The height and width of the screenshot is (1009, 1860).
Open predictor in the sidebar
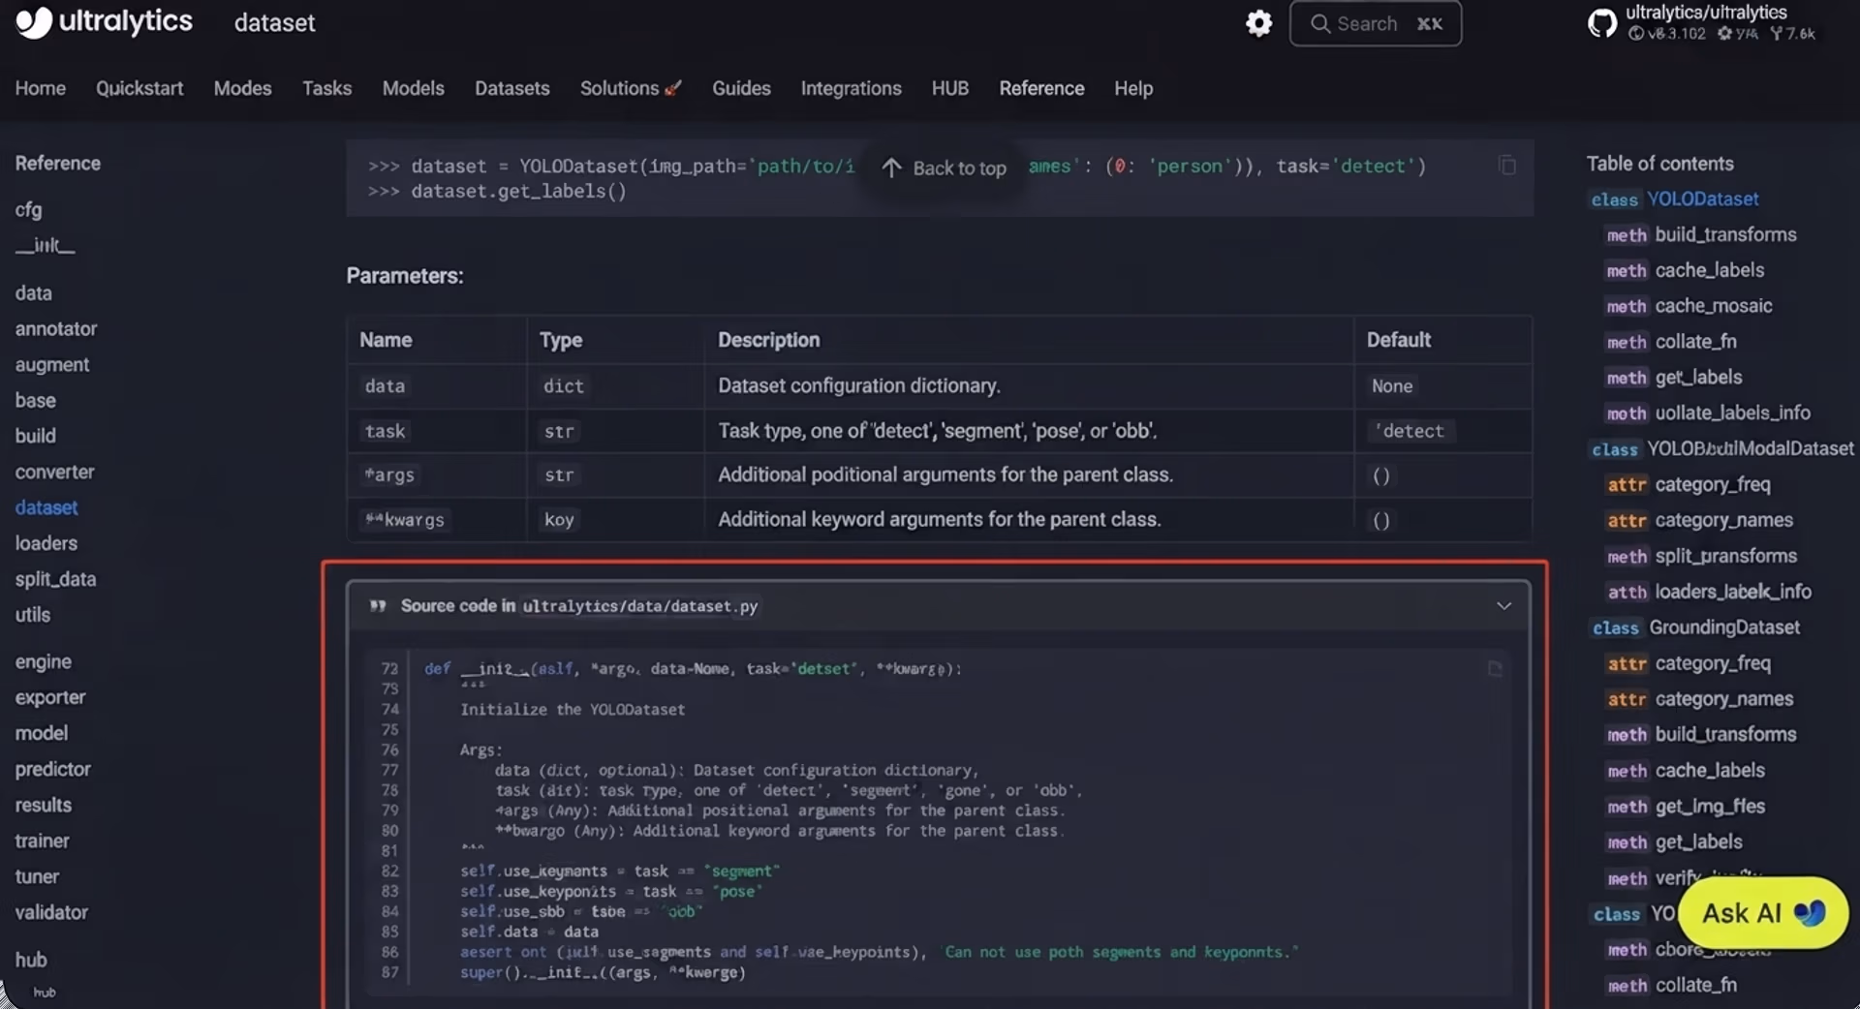click(52, 769)
